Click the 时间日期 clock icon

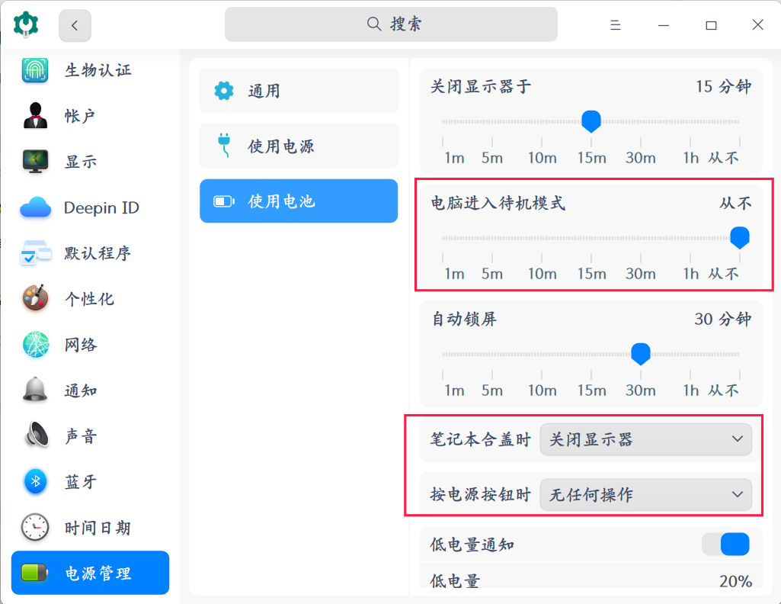click(35, 527)
